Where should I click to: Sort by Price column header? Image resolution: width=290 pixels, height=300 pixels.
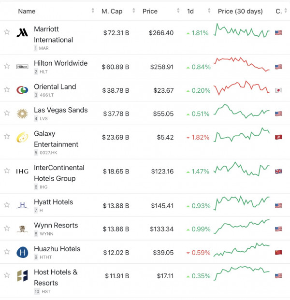point(150,11)
